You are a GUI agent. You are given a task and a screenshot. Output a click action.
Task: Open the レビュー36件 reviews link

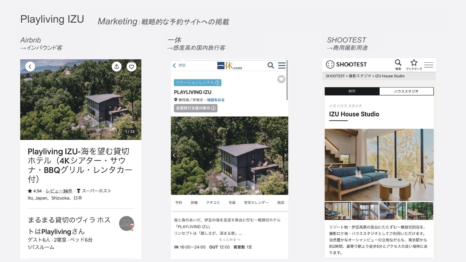[59, 191]
